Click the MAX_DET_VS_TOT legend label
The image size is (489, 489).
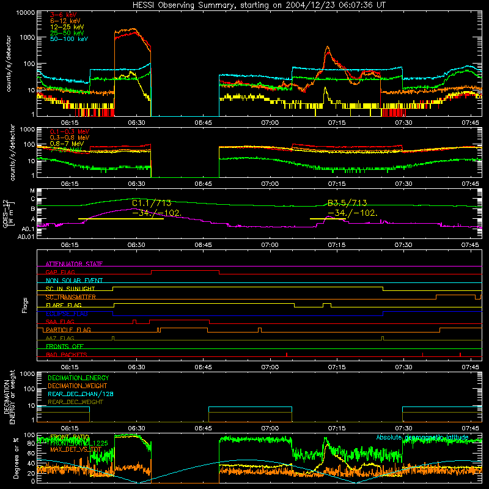pos(76,449)
